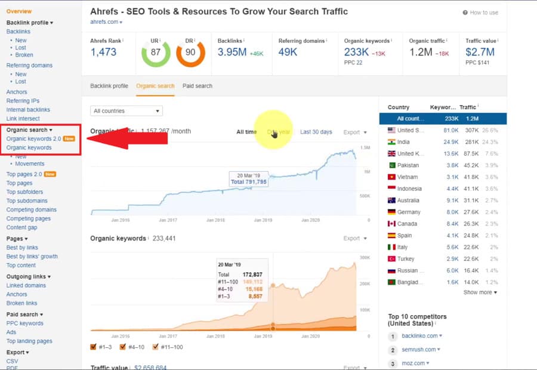This screenshot has height=370, width=537.
Task: Export as CSV from sidebar
Action: pos(12,361)
